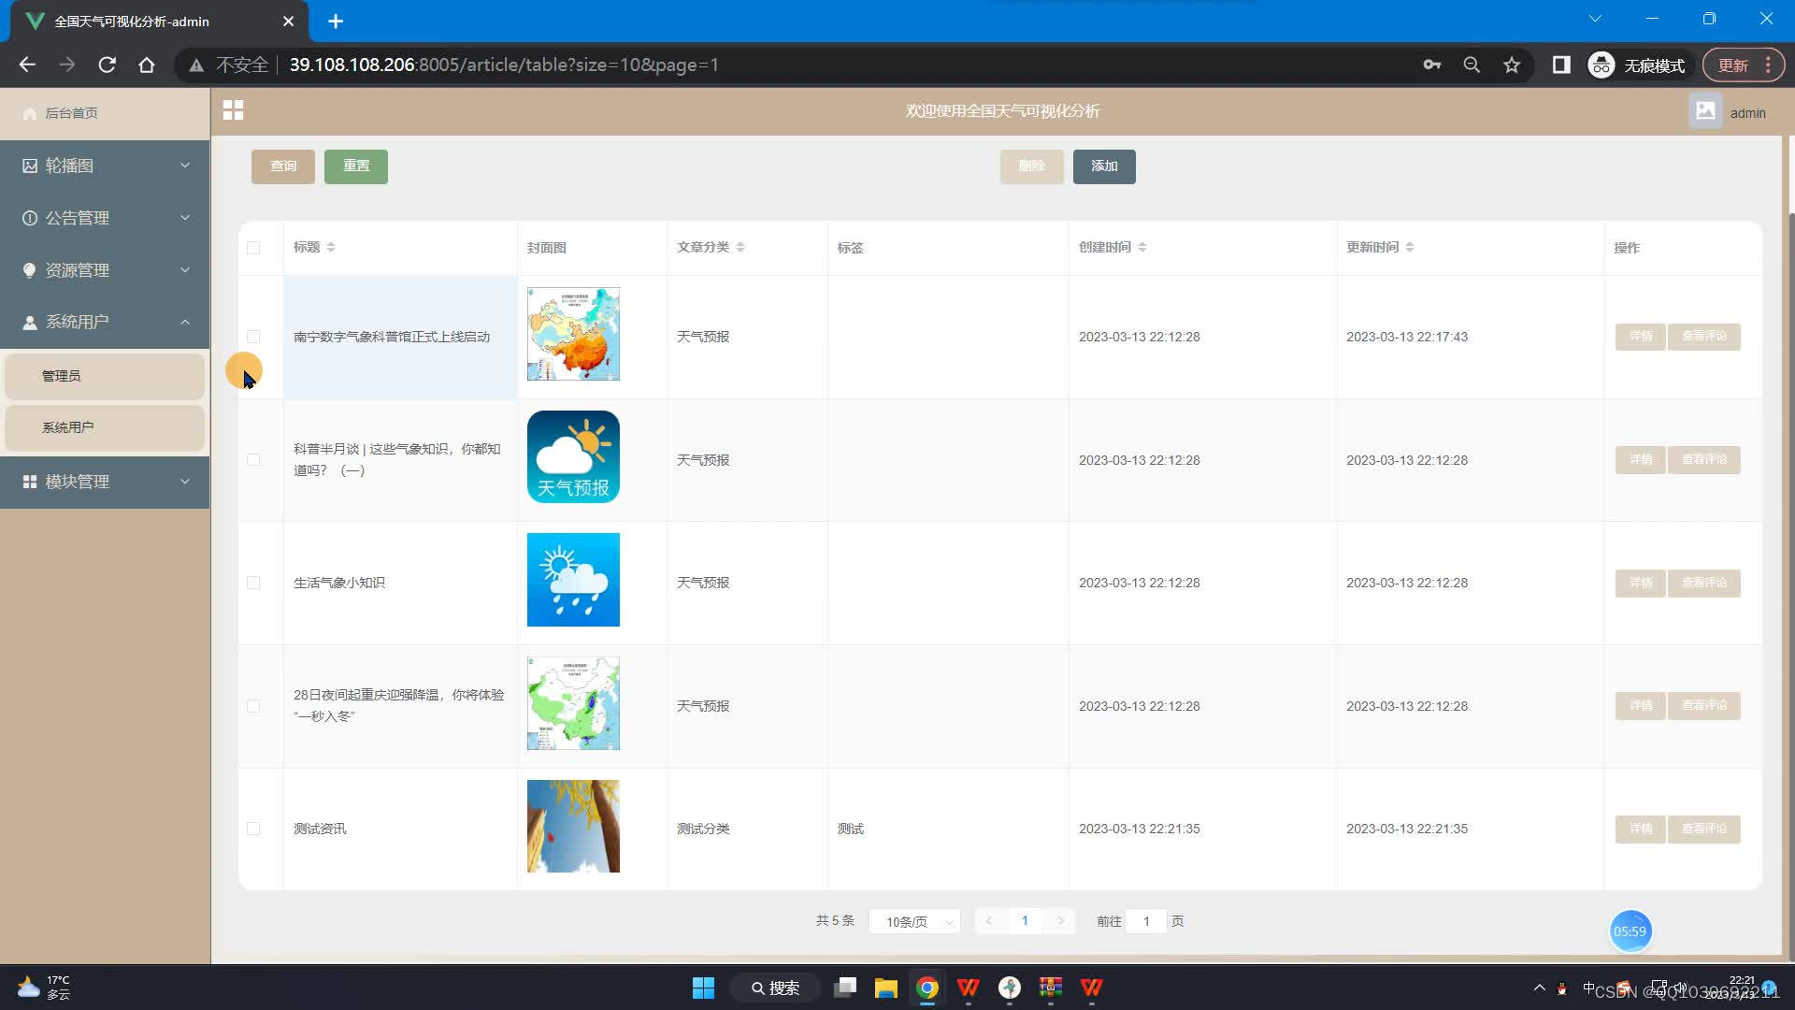
Task: Open File Explorer from taskbar
Action: 885,988
